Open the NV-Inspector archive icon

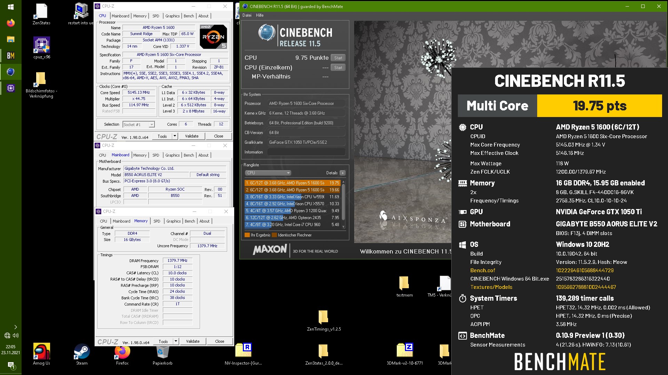click(x=243, y=354)
